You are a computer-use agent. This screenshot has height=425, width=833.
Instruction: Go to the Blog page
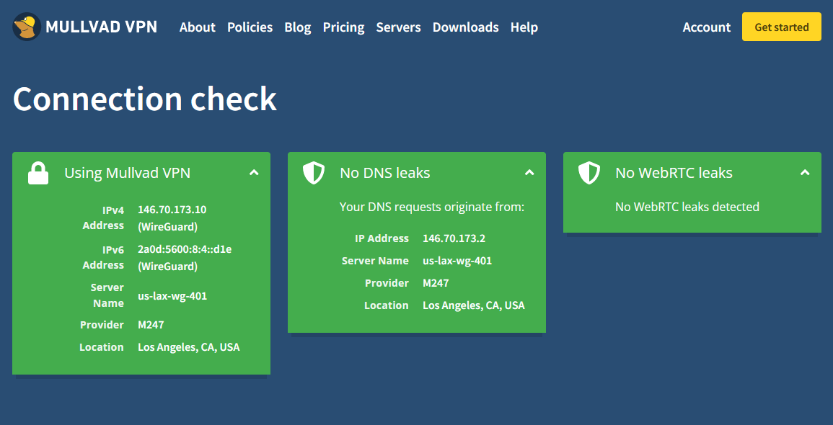pos(298,27)
